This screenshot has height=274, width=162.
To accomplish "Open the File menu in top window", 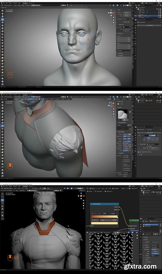I will (x=4, y=3).
